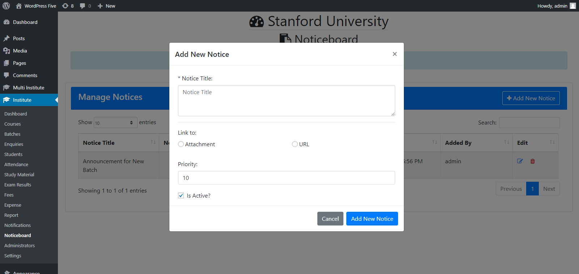Click the Add New Notice header button
579x274 pixels.
[531, 98]
